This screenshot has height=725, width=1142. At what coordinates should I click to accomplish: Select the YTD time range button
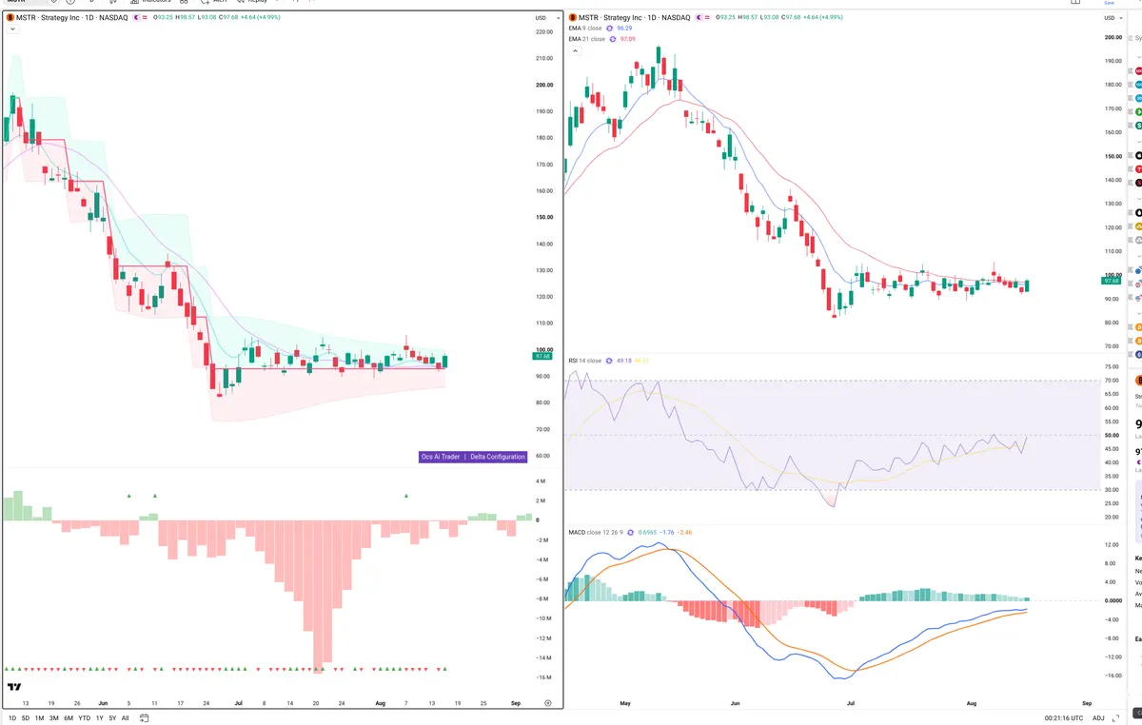pyautogui.click(x=84, y=718)
